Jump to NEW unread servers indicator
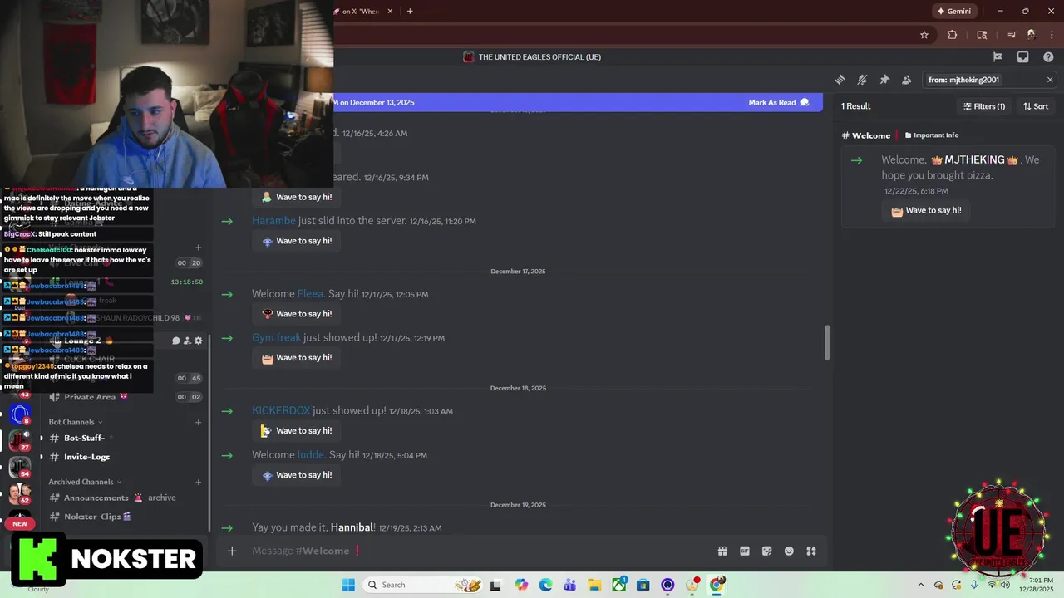This screenshot has height=598, width=1064. click(20, 523)
